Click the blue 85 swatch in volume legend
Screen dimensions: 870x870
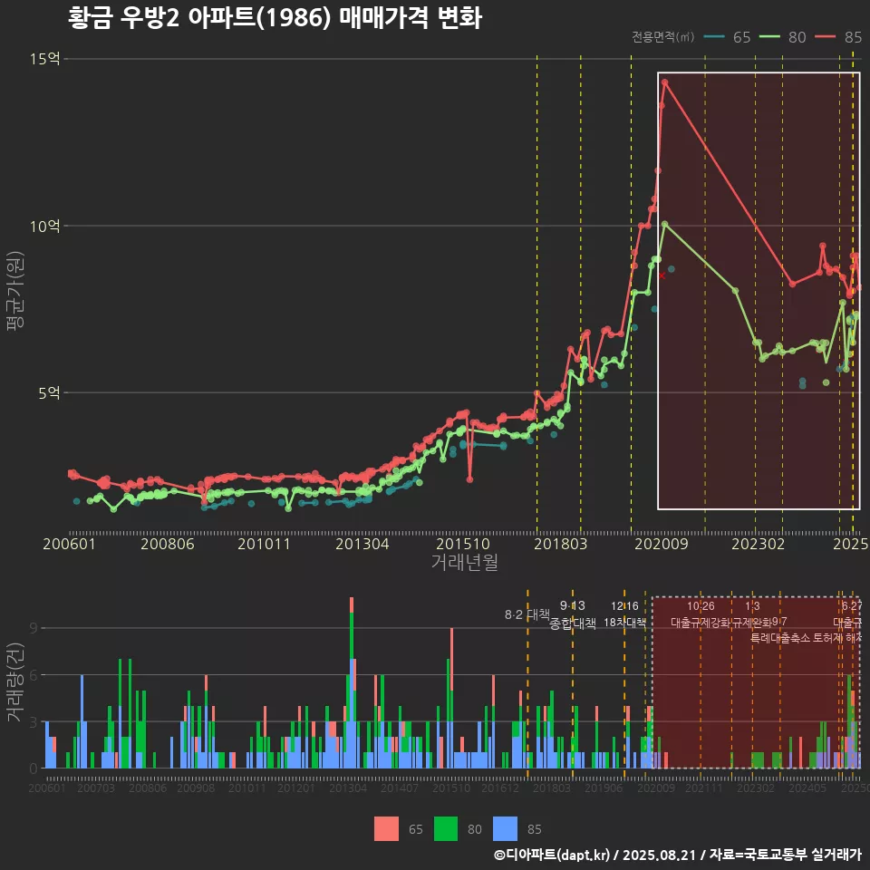tap(505, 829)
